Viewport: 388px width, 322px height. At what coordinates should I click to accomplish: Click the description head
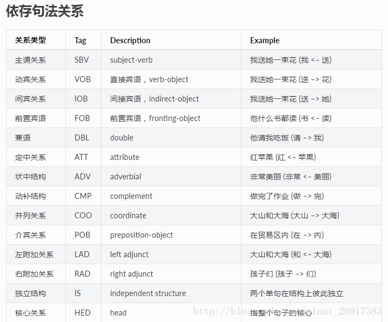(x=118, y=313)
